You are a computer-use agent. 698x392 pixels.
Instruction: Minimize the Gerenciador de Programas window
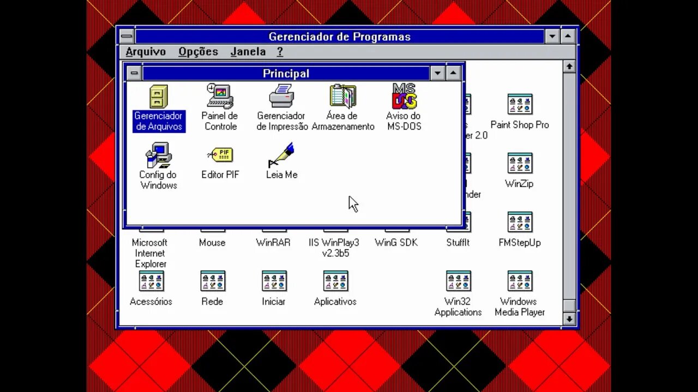tap(552, 36)
